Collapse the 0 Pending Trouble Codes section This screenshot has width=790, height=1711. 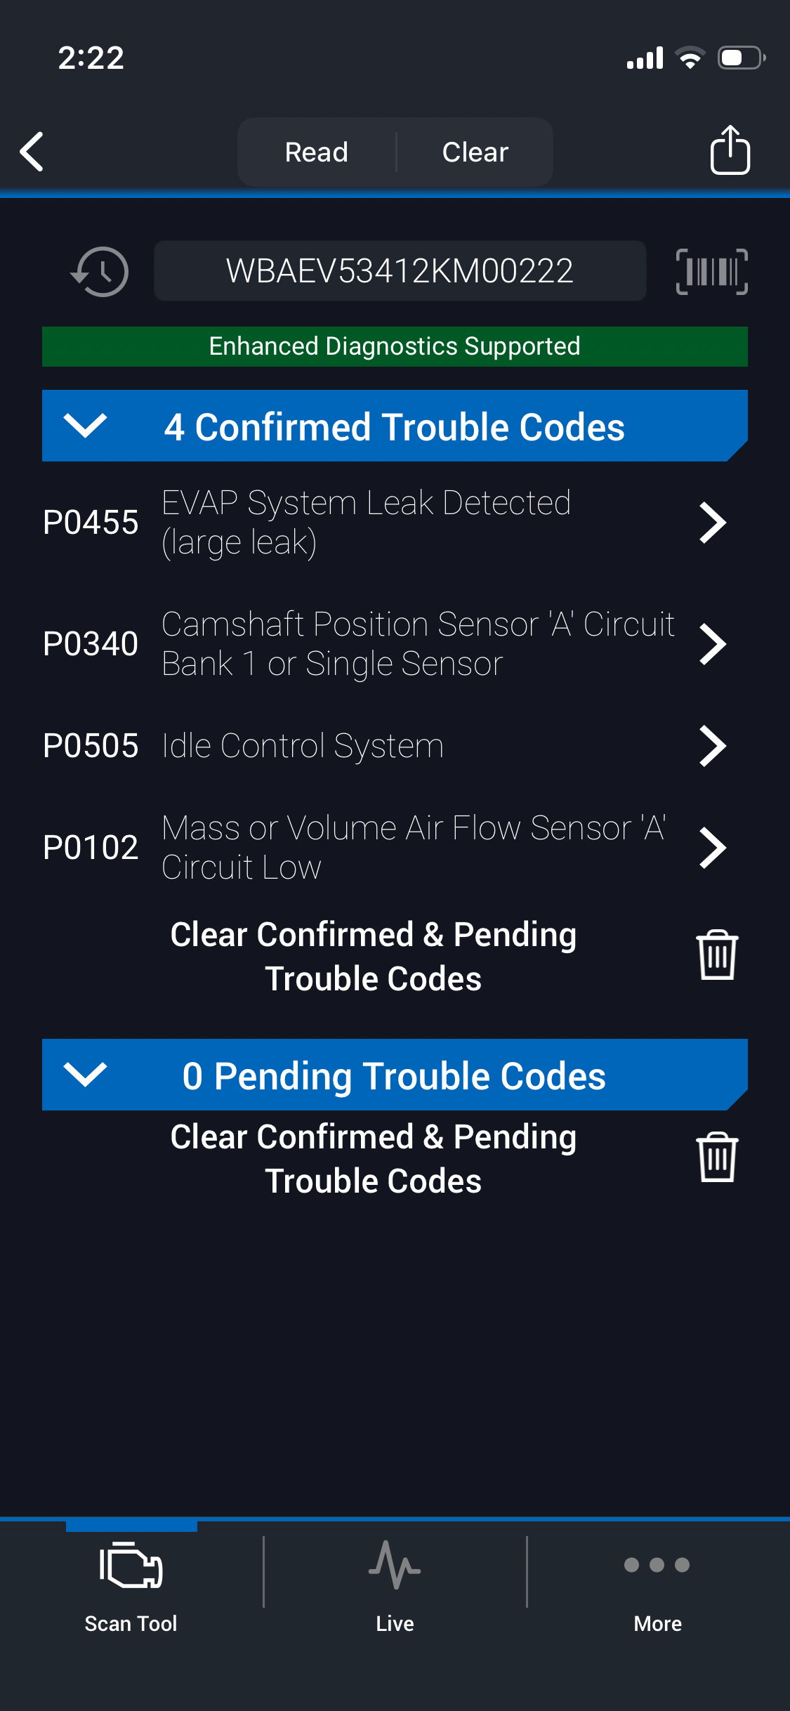(85, 1075)
